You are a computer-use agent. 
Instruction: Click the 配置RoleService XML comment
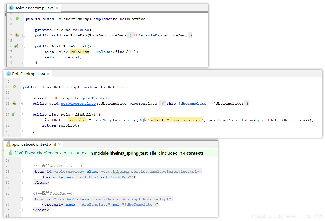click(58, 166)
